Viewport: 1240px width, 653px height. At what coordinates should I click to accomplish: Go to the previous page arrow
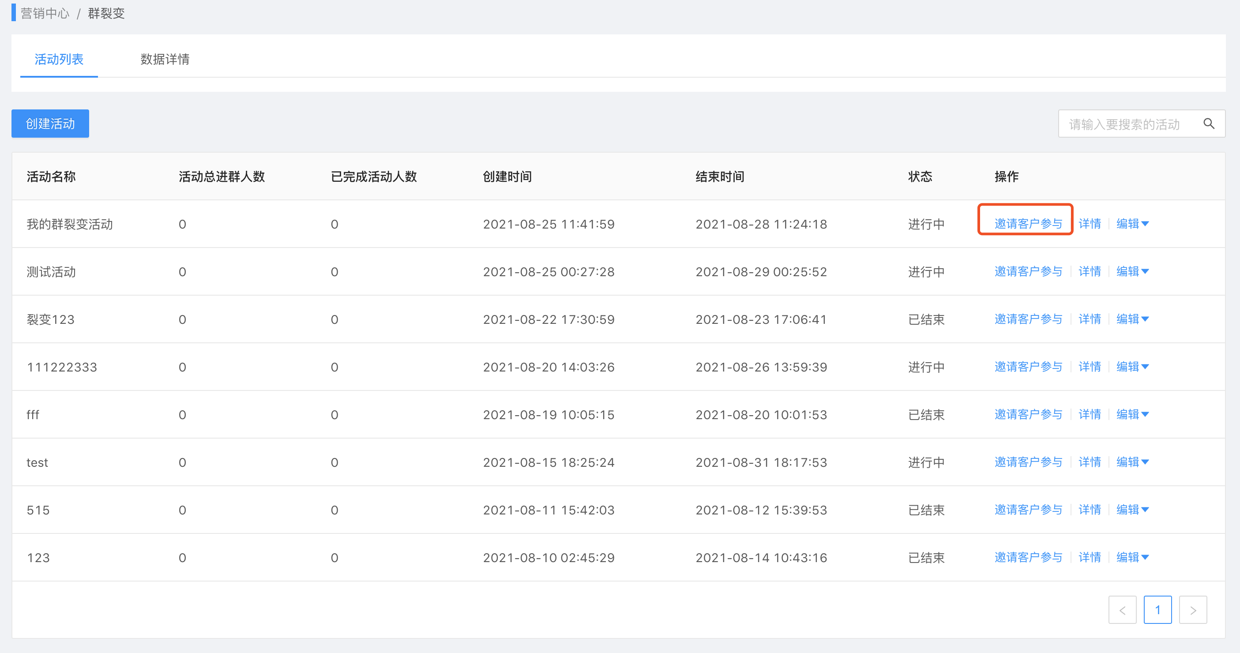[1122, 610]
